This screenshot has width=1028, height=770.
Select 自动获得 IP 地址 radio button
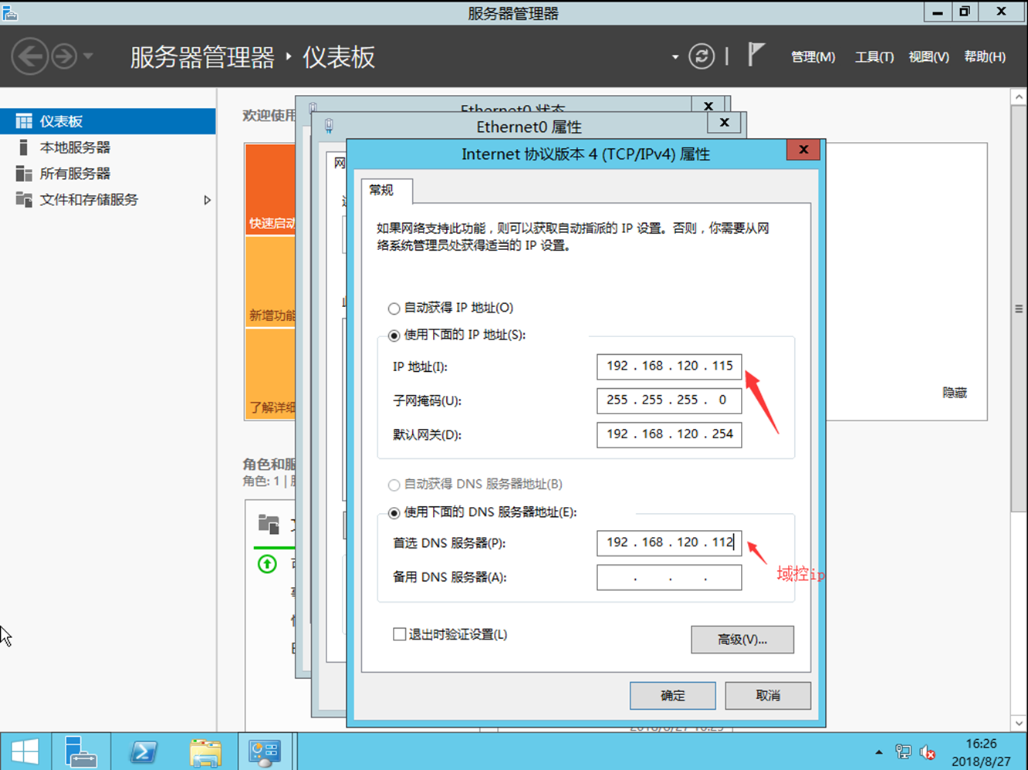pos(394,309)
